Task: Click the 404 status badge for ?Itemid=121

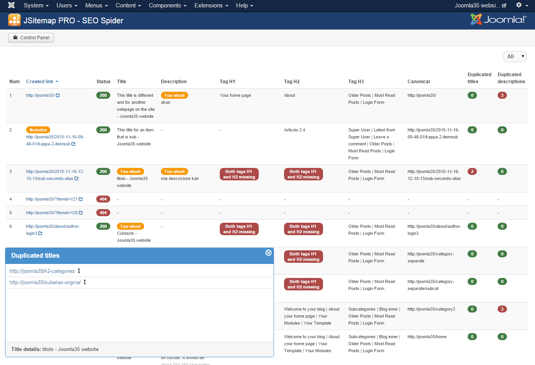Action: 103,199
